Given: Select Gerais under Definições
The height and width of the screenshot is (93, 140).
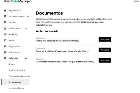Looking at the screenshot, I should coord(11,64).
